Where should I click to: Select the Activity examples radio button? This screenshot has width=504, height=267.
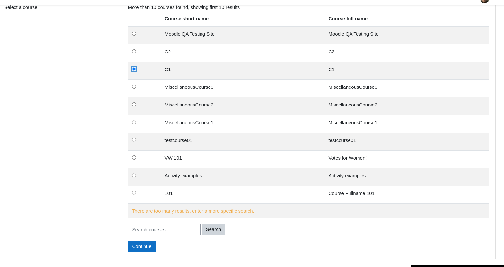point(134,175)
